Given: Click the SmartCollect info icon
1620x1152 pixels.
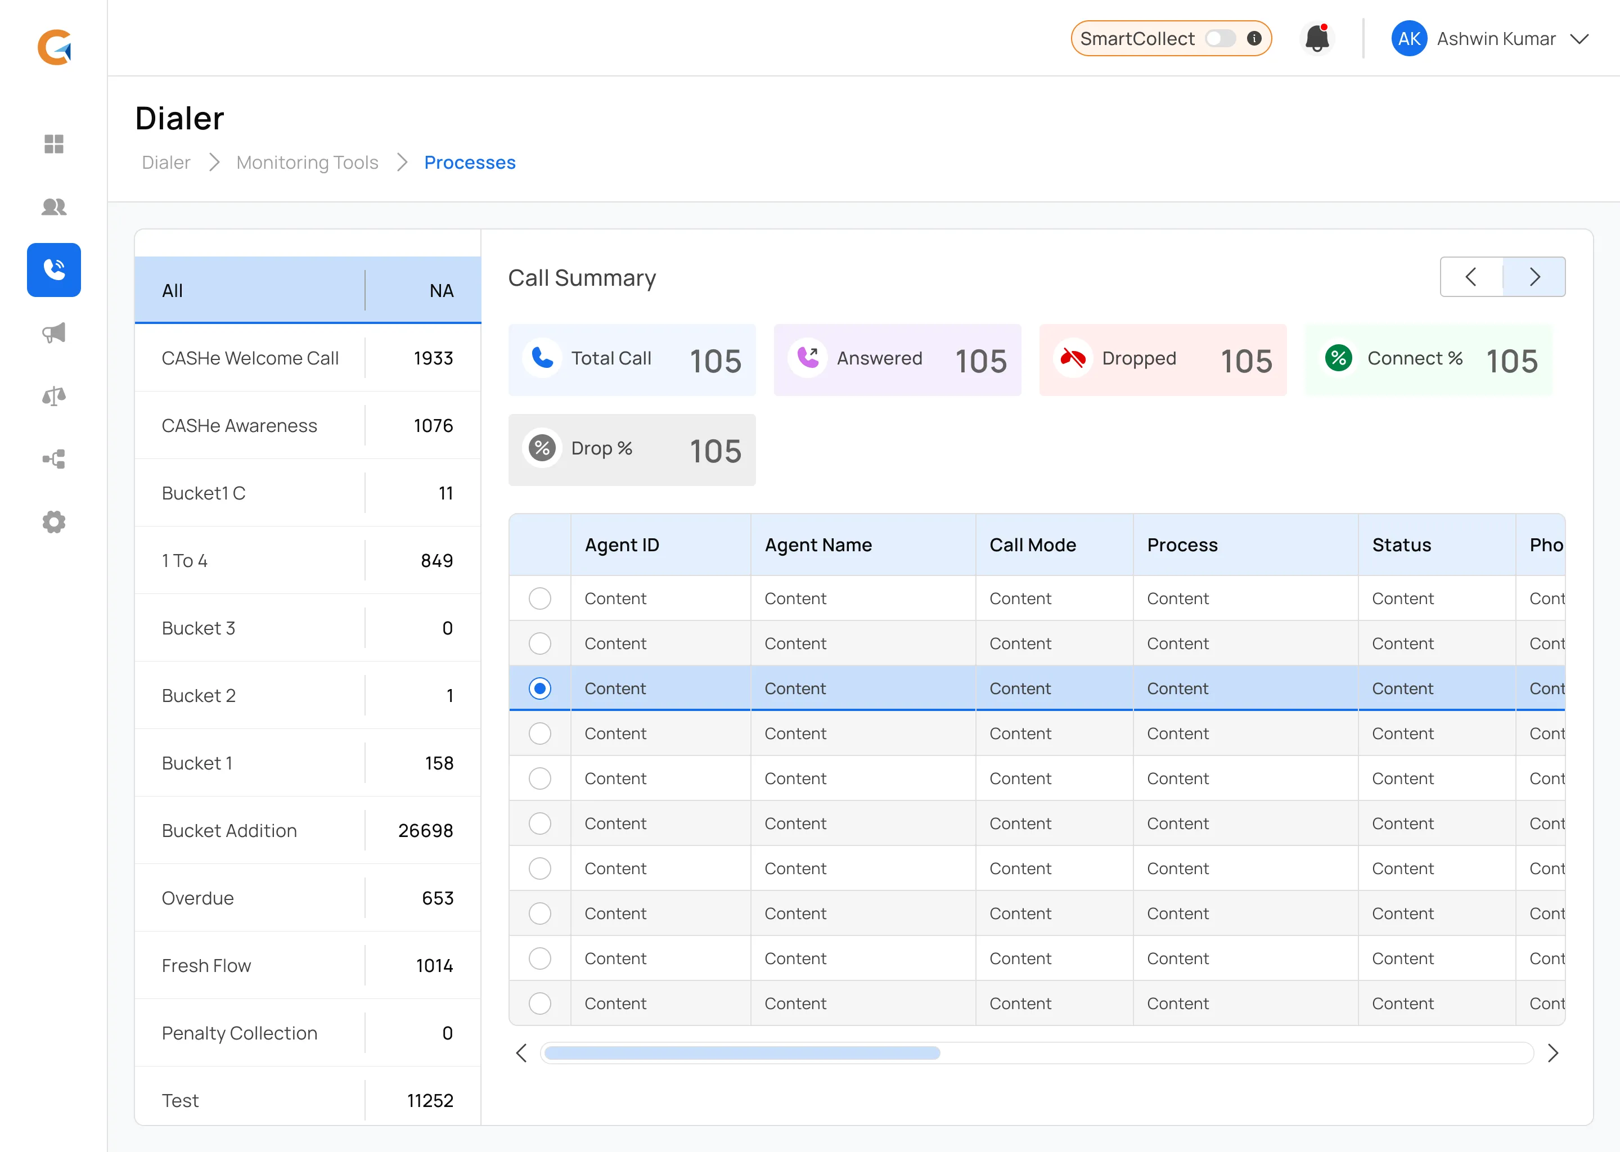Looking at the screenshot, I should click(x=1254, y=38).
